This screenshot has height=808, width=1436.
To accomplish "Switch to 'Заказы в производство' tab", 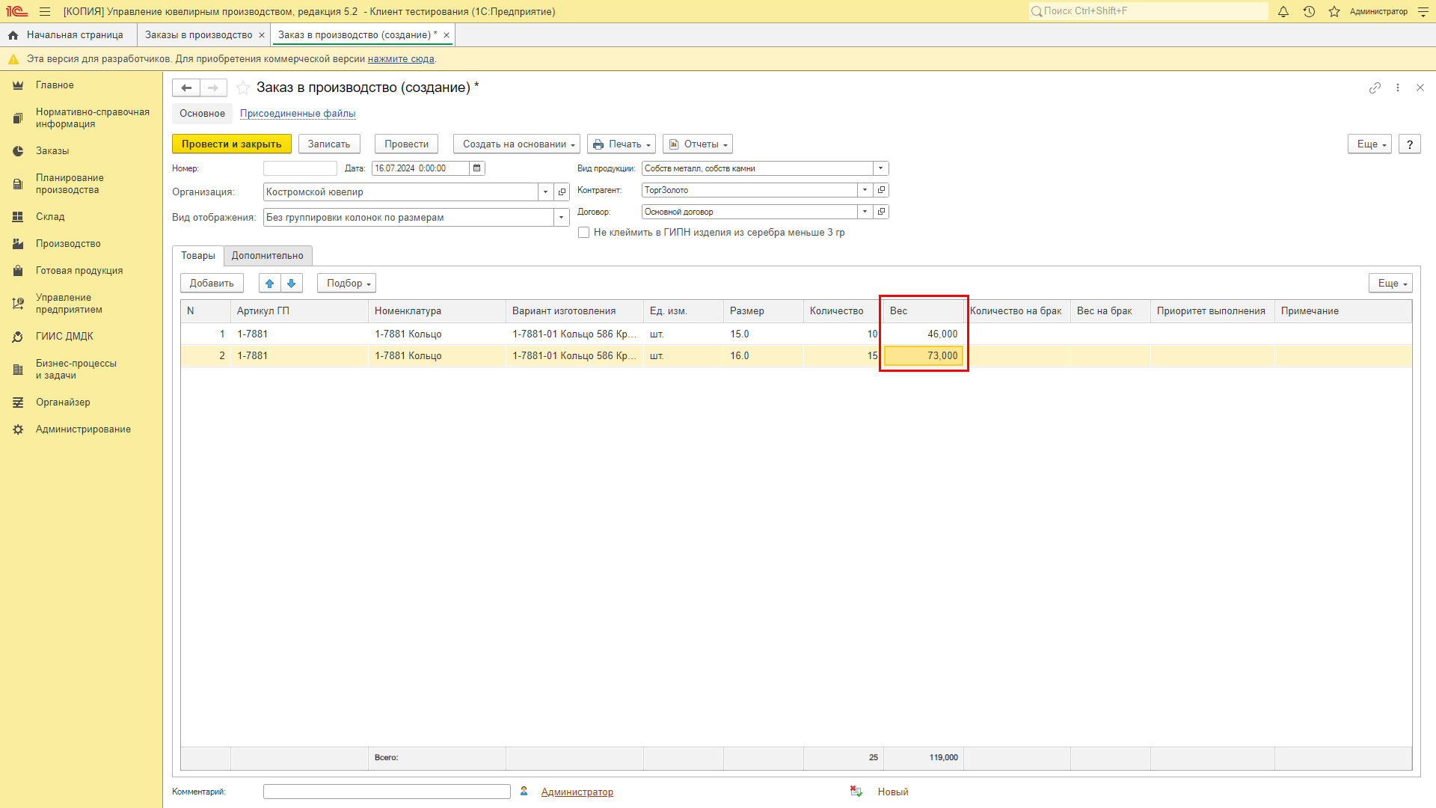I will (199, 35).
